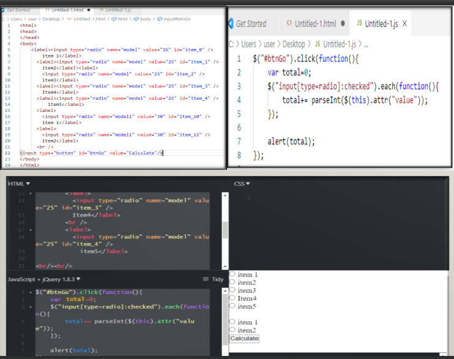Screen dimensions: 454x359
Task: Click the cube icon before the input#btnGo breadcrumb
Action: pos(160,19)
